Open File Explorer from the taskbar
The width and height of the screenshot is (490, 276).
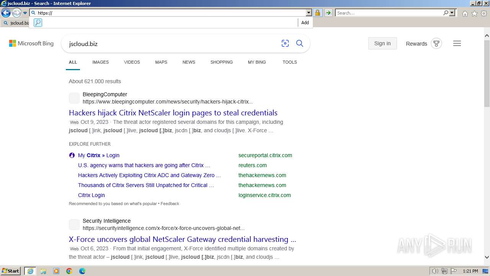(43, 271)
